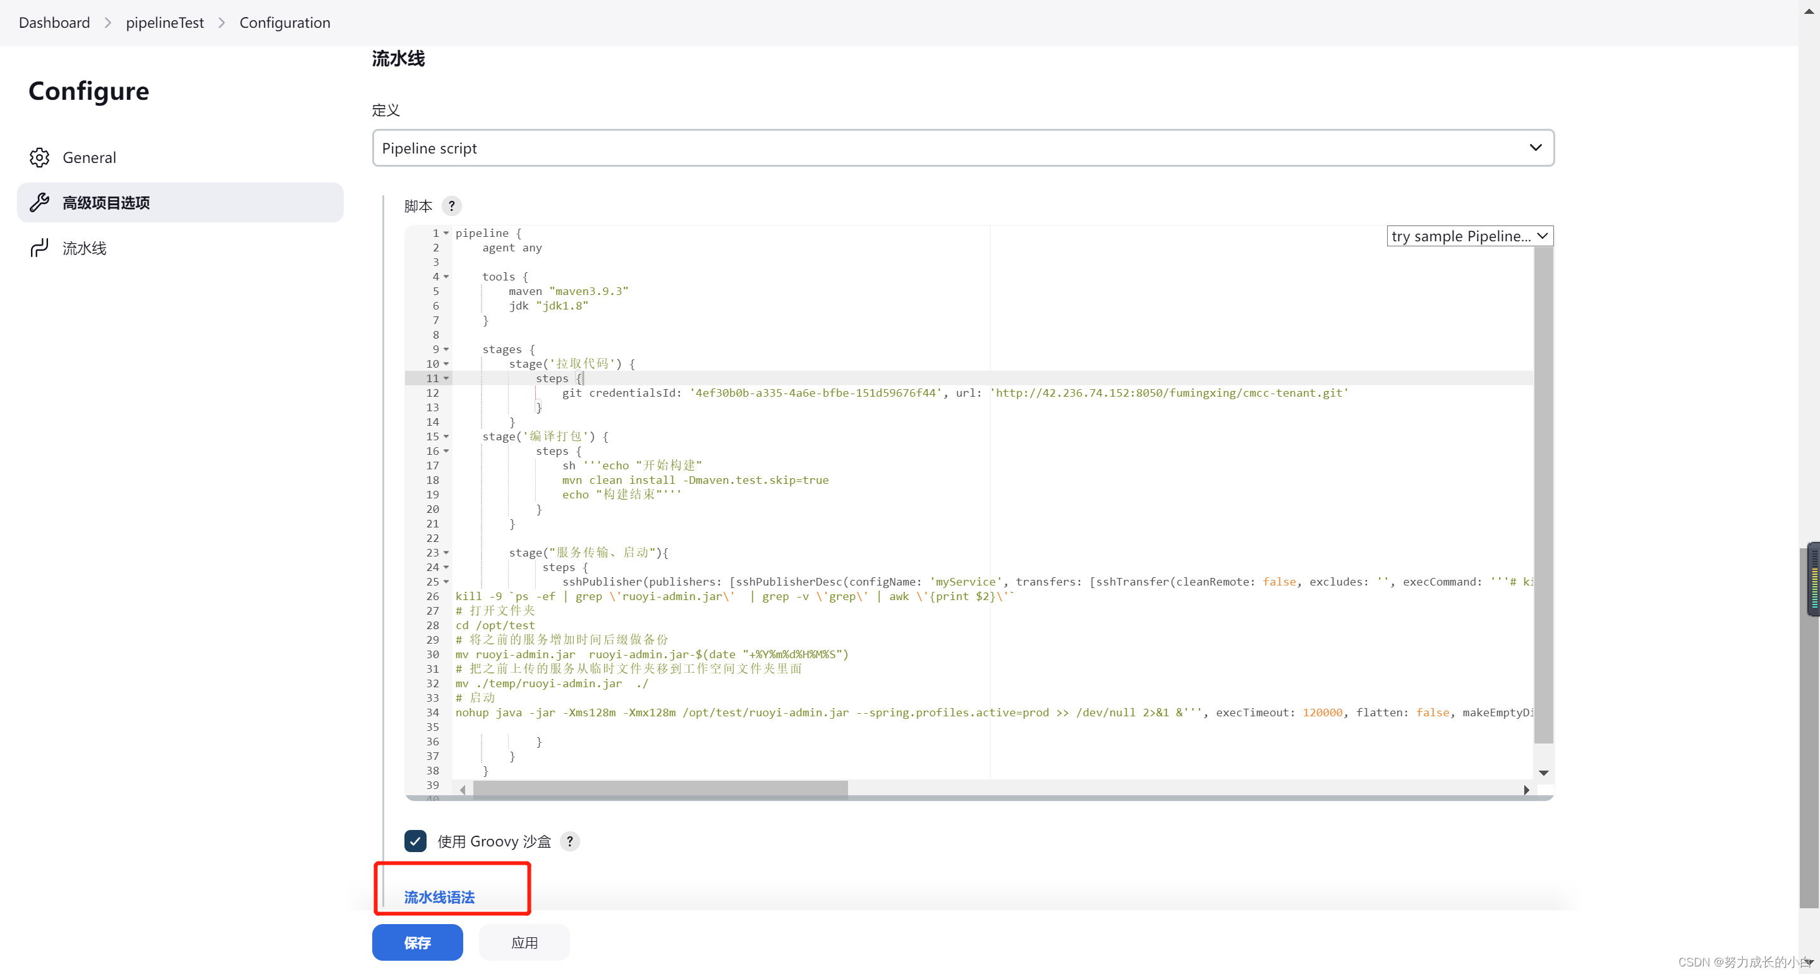Viewport: 1820px width, 974px height.
Task: Open help for Groovy 沙盒 question mark
Action: tap(569, 841)
